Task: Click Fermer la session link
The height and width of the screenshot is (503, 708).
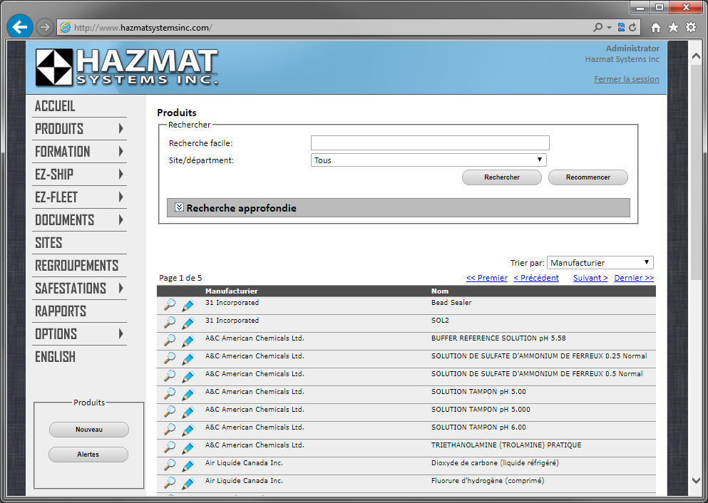Action: 626,79
